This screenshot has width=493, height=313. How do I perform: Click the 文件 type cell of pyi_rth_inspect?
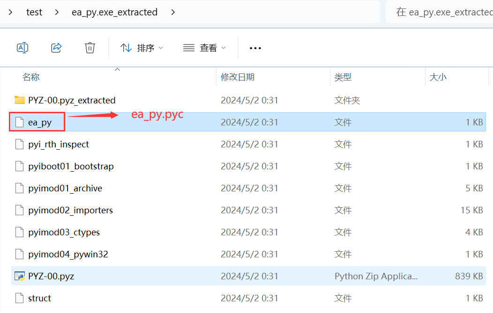pos(343,145)
